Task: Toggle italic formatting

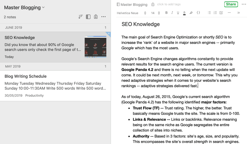Action: [x=172, y=13]
